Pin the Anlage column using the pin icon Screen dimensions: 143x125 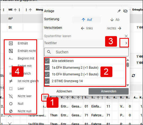click(x=119, y=11)
